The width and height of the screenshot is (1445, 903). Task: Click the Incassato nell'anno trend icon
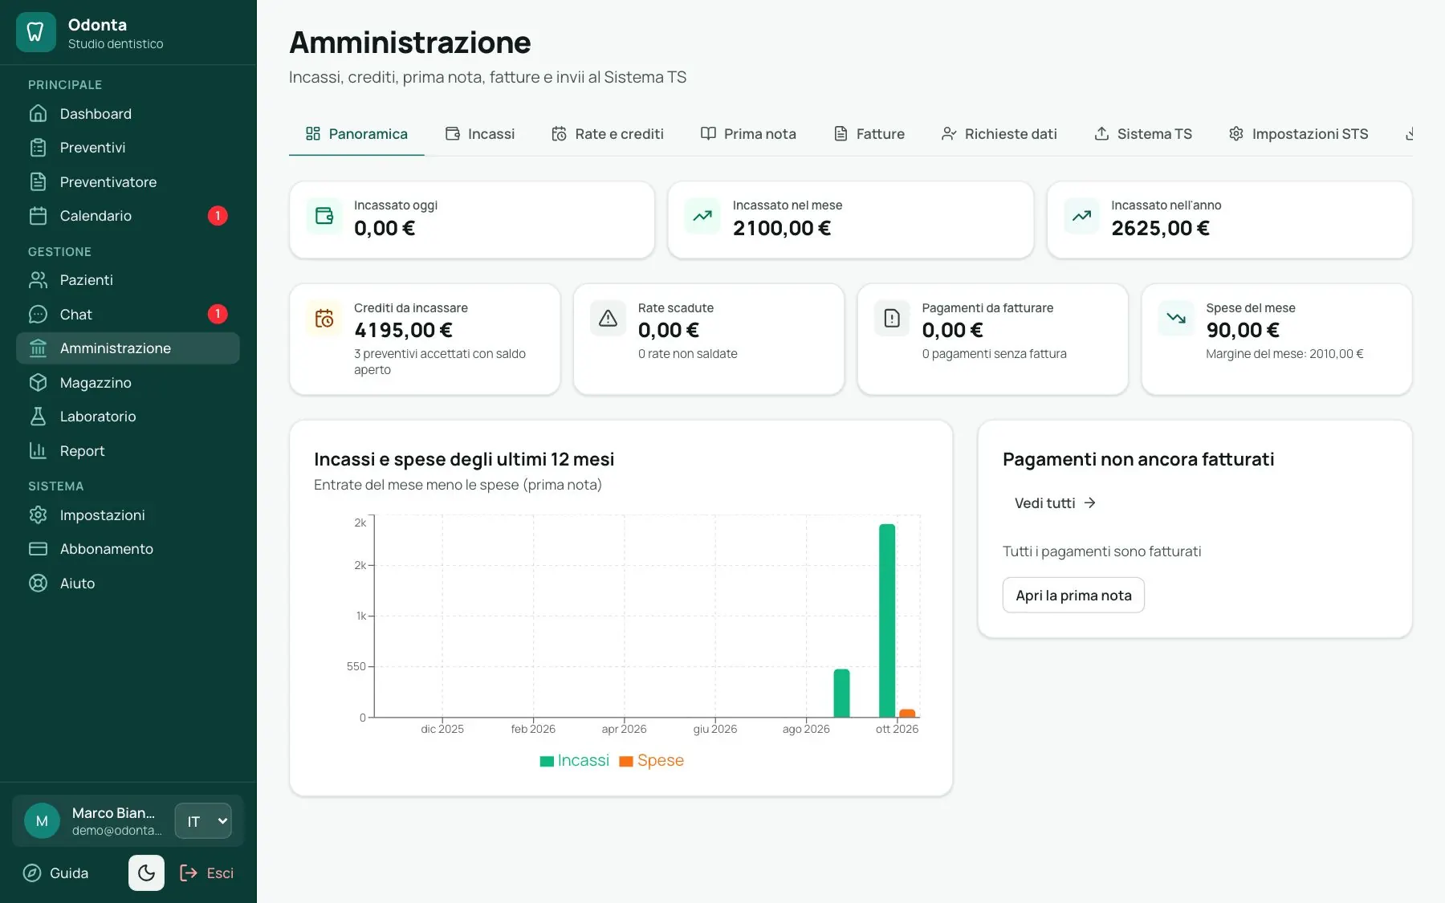click(1081, 216)
